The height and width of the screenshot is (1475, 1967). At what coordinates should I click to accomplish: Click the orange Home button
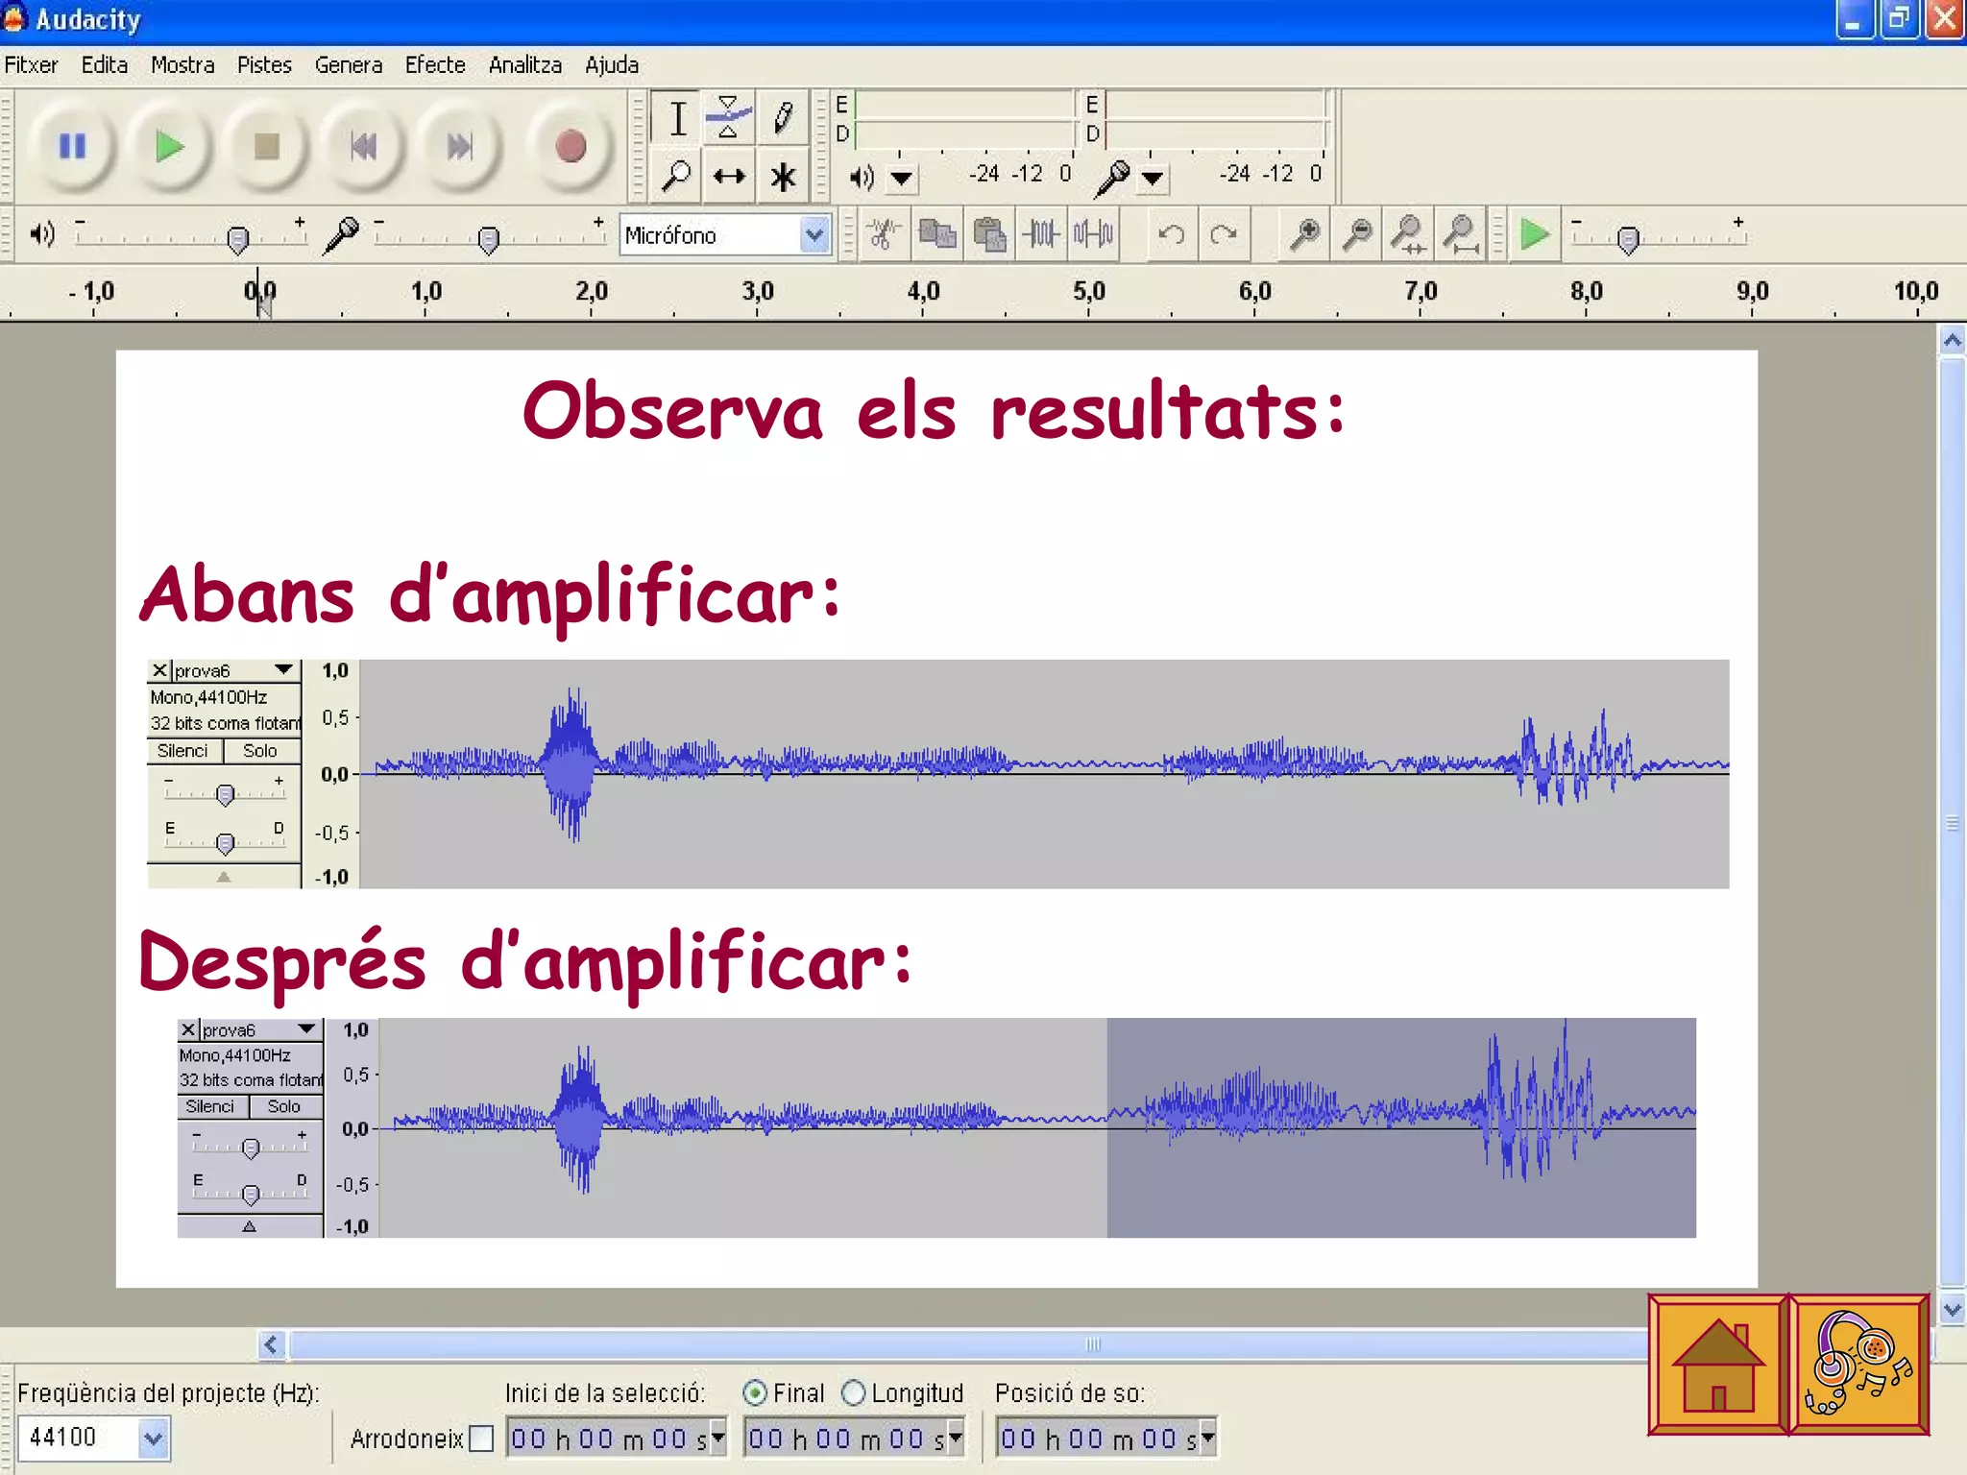coord(1717,1364)
